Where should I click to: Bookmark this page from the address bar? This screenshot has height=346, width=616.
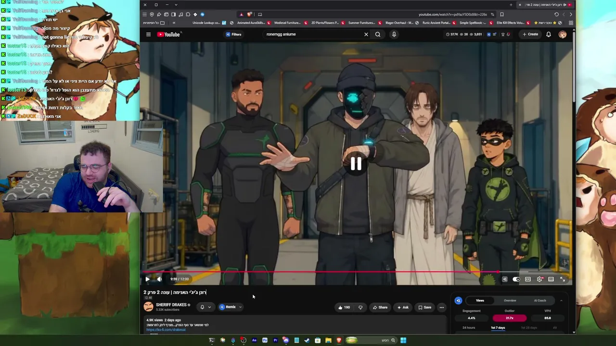click(502, 14)
